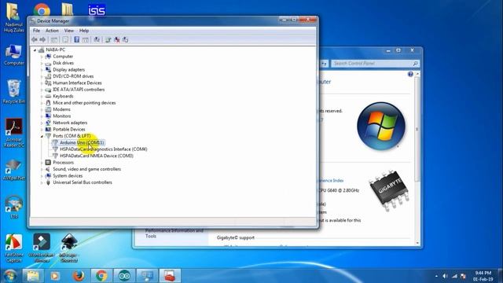Image resolution: width=503 pixels, height=283 pixels.
Task: Click the FastStone Capture desktop icon
Action: coord(14,248)
